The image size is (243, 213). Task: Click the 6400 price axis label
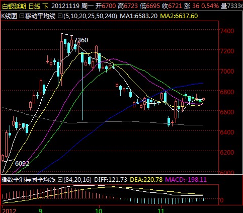(227, 132)
